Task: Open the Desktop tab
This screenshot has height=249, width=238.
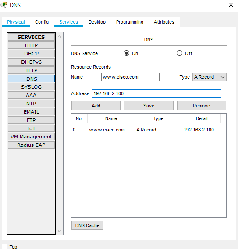Action: [97, 22]
